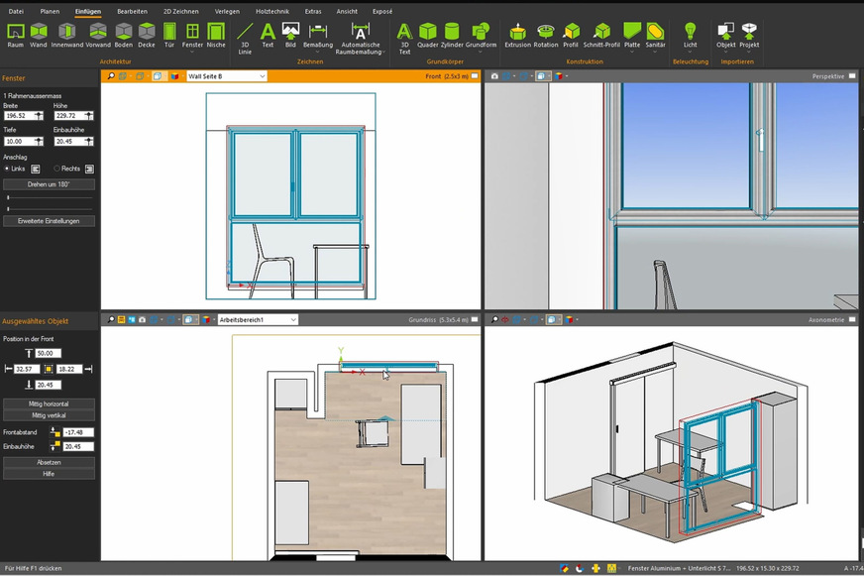Image resolution: width=864 pixels, height=576 pixels.
Task: Open the Licht beleuchtung tool
Action: tap(691, 33)
